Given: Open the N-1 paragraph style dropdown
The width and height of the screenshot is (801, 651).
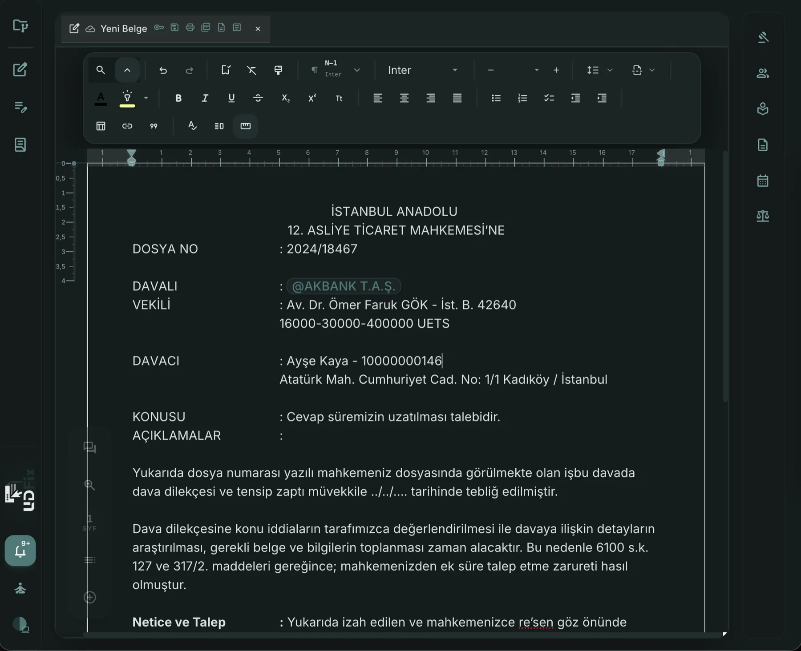Looking at the screenshot, I should pyautogui.click(x=336, y=70).
